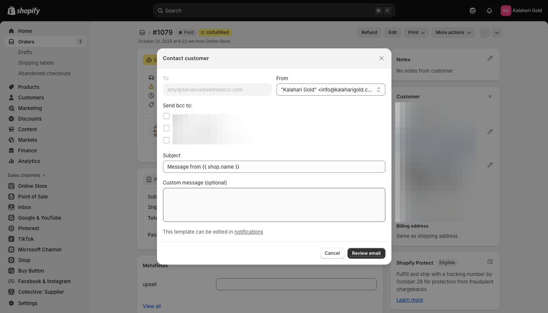Click the Review email button
Screen dimensions: 548x313
tap(366, 253)
